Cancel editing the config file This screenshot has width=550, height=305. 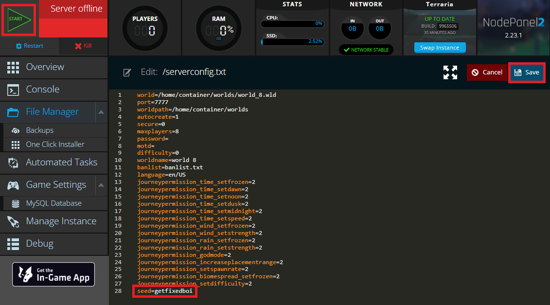click(487, 72)
